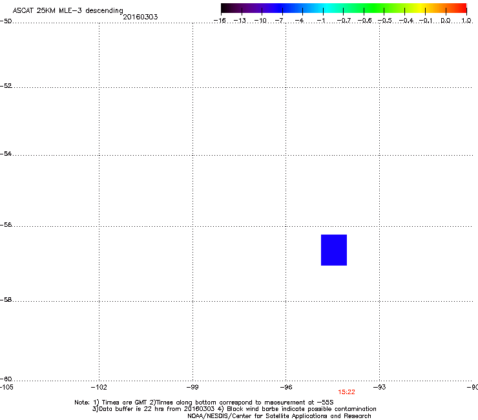Screen dimensions: 478x420
Task: Click the -60 latitude axis label
Action: 6,379
